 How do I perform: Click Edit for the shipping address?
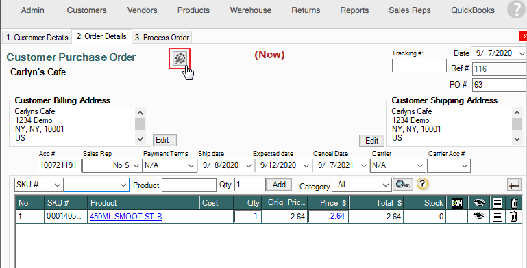(x=371, y=141)
